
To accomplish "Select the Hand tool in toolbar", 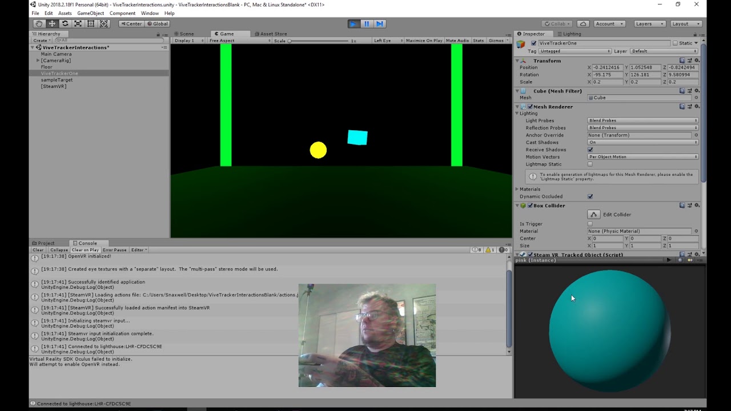I will (x=39, y=23).
